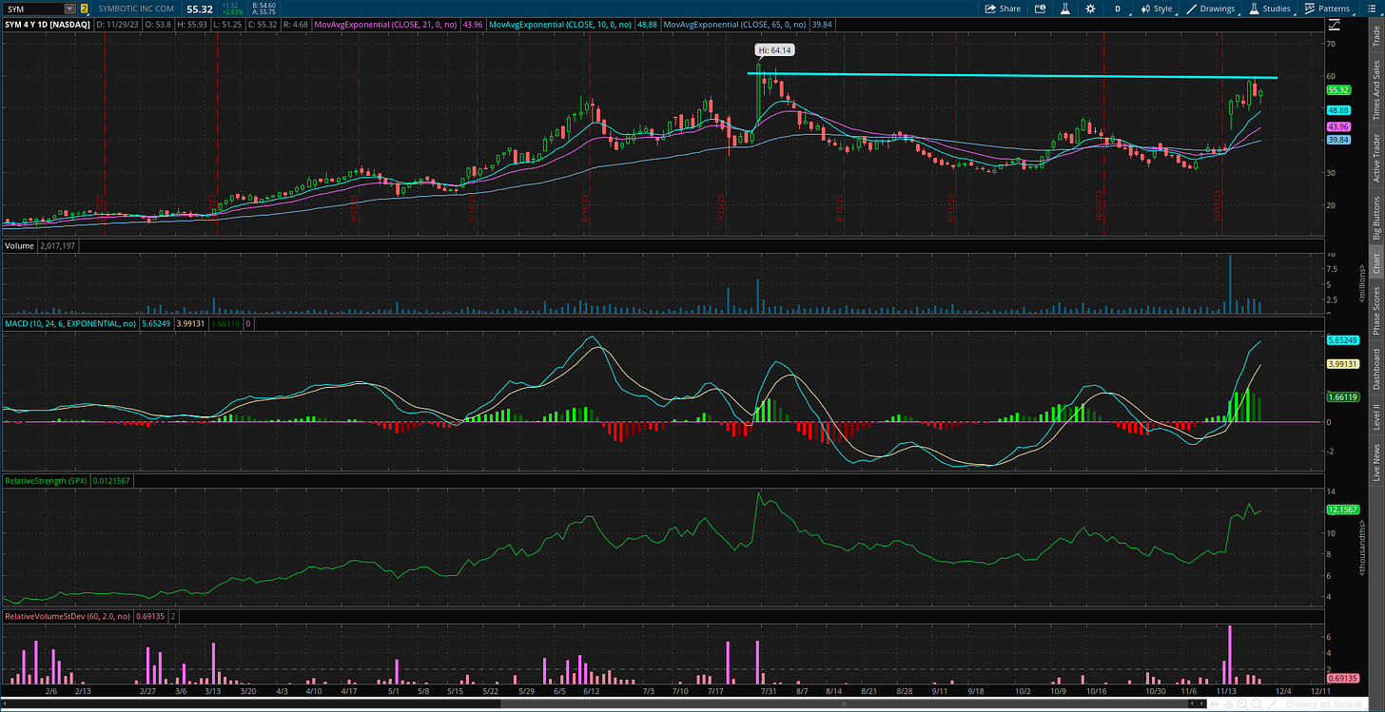This screenshot has height=712, width=1385.
Task: Click the blue 39.84 price axis tag
Action: (1338, 140)
